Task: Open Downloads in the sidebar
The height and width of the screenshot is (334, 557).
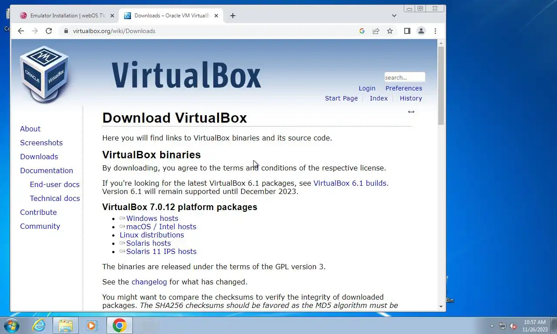Action: (x=39, y=157)
